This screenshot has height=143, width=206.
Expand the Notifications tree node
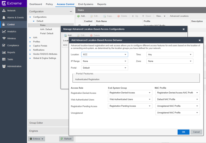(30, 50)
